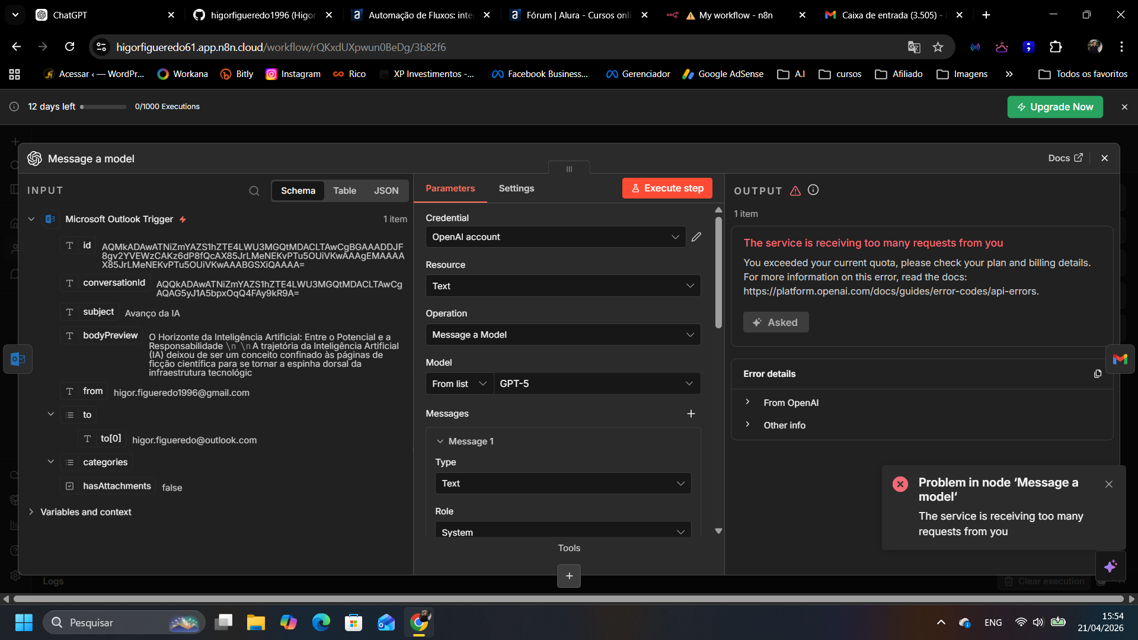Click the Outlook trigger node icon on left edge
The image size is (1138, 640).
click(17, 359)
